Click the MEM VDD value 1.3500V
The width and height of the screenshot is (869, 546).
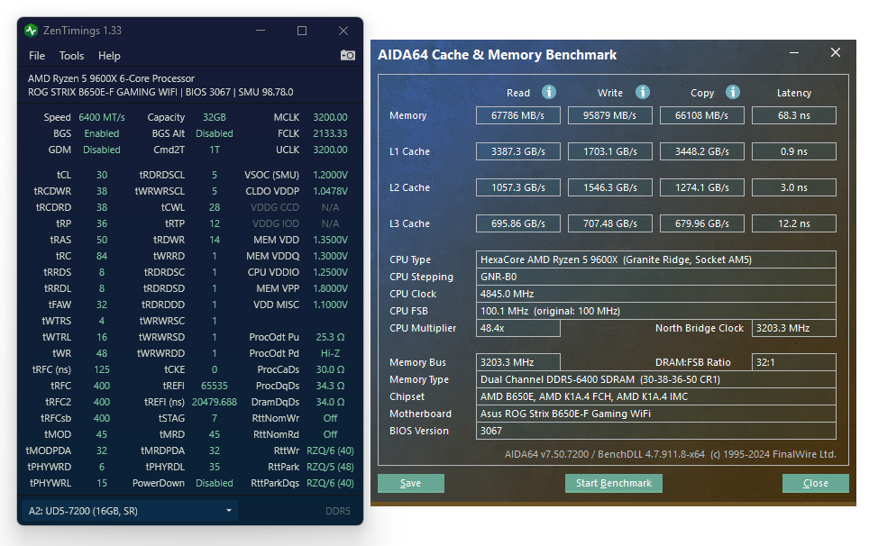click(x=330, y=240)
